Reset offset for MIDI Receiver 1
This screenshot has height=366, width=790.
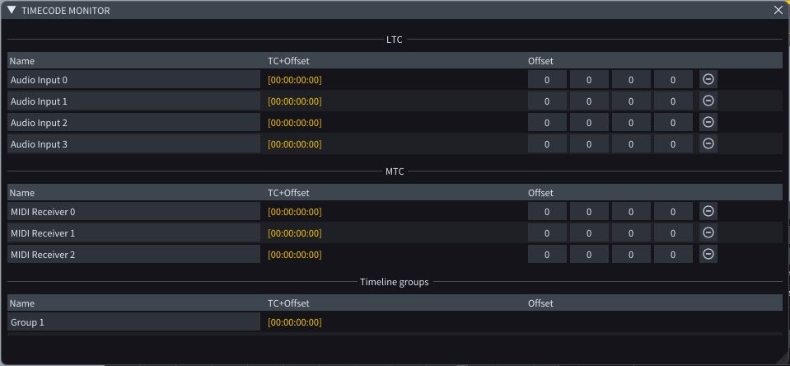[x=708, y=232]
